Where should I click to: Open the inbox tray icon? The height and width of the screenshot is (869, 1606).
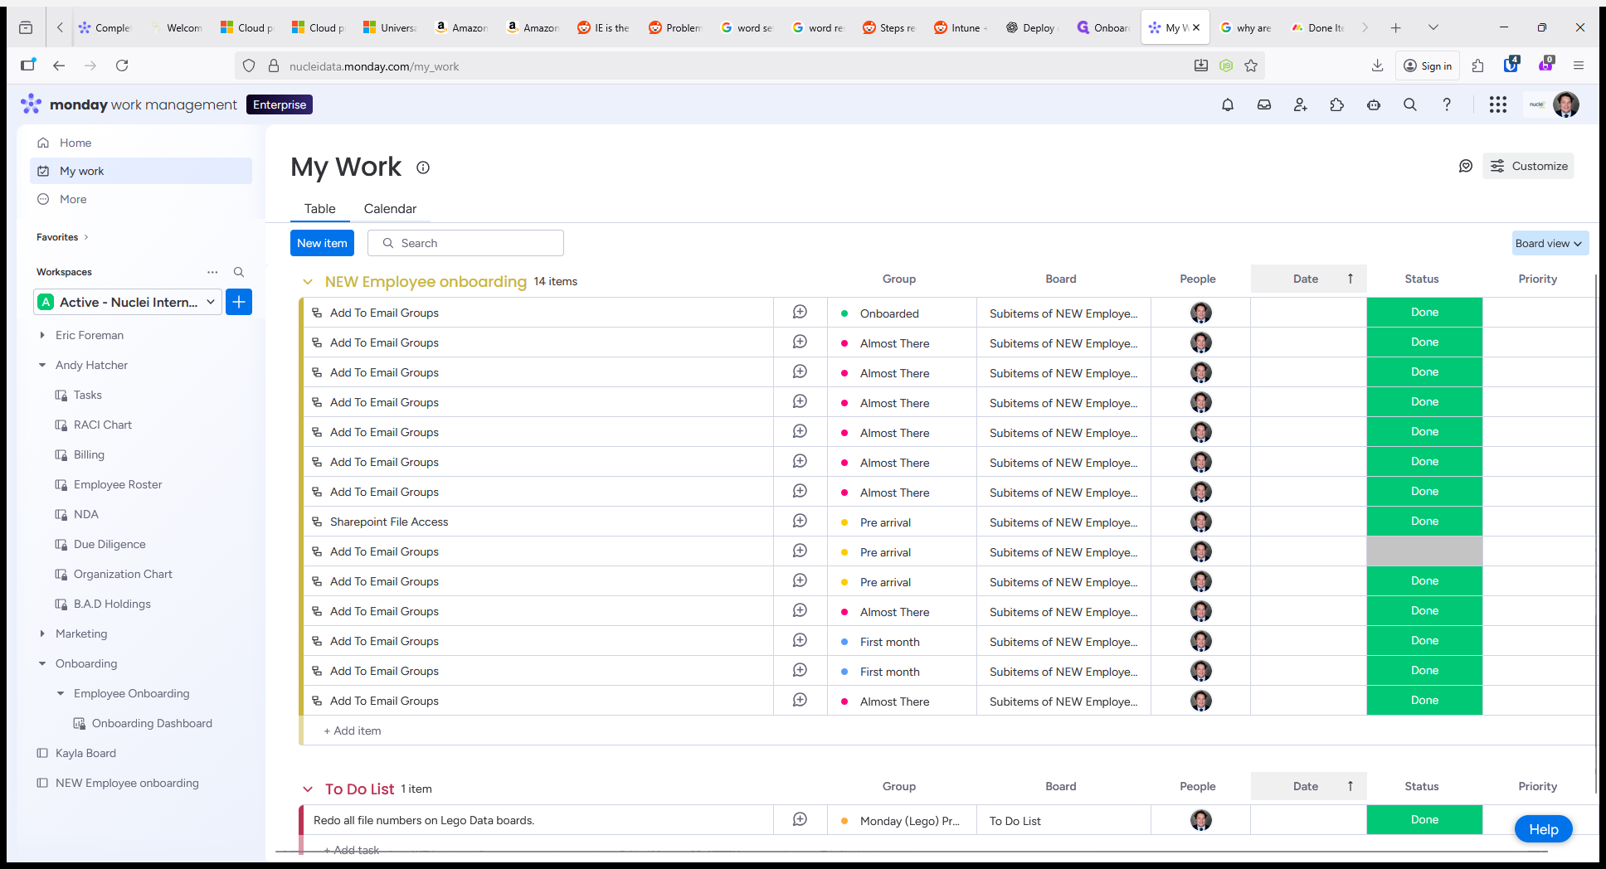tap(1264, 104)
